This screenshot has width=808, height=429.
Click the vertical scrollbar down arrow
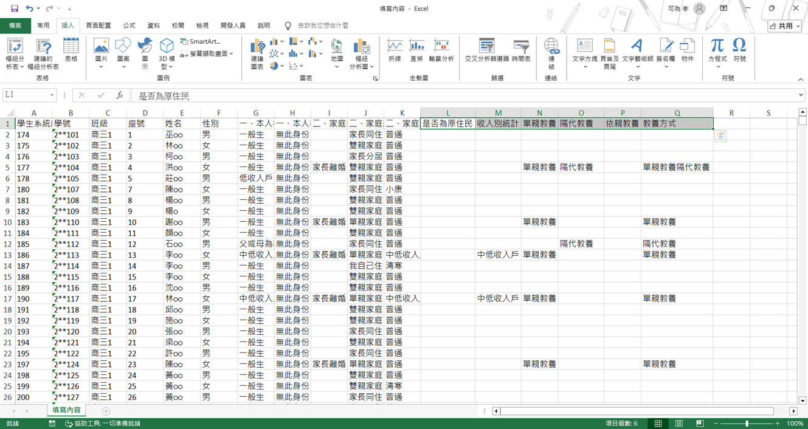pos(803,400)
